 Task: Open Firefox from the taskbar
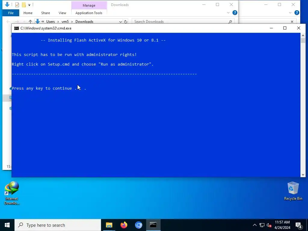click(x=124, y=225)
